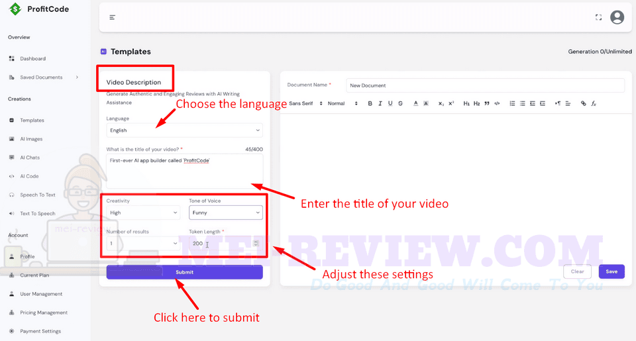Click the Templates page heading icon
This screenshot has height=341, width=636.
tap(103, 52)
